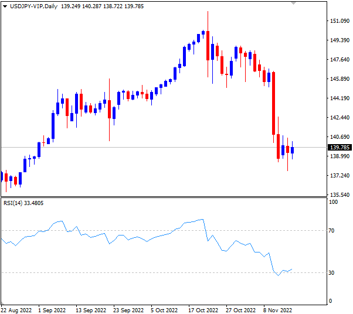Click the 1 Sep 2022 date label
353x314 pixels.
[52, 310]
